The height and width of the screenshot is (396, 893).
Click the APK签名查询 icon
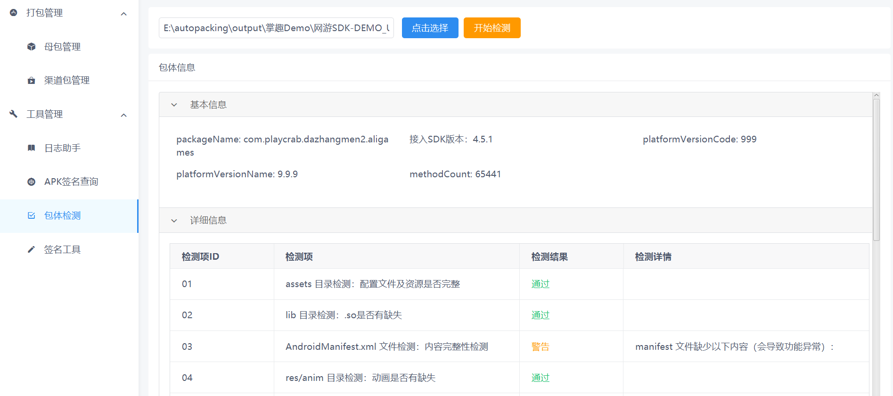click(32, 182)
